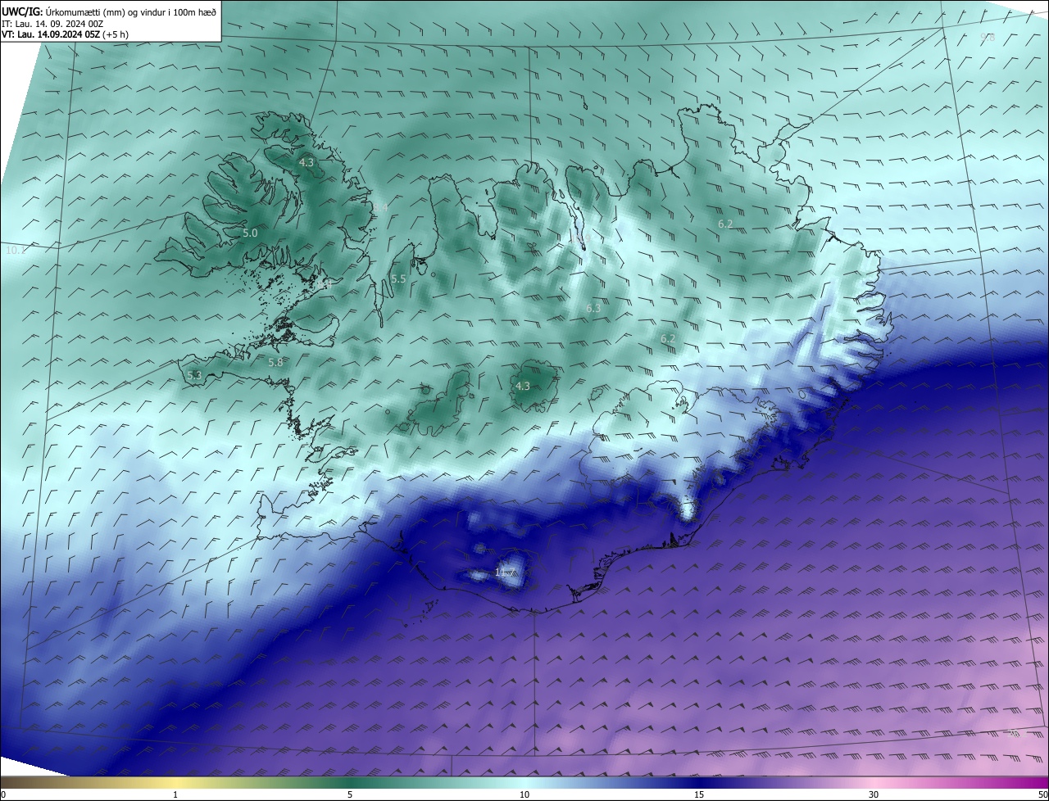Click the "50" tick label on the color scale
Viewport: 1049px width, 801px height.
tap(1042, 794)
